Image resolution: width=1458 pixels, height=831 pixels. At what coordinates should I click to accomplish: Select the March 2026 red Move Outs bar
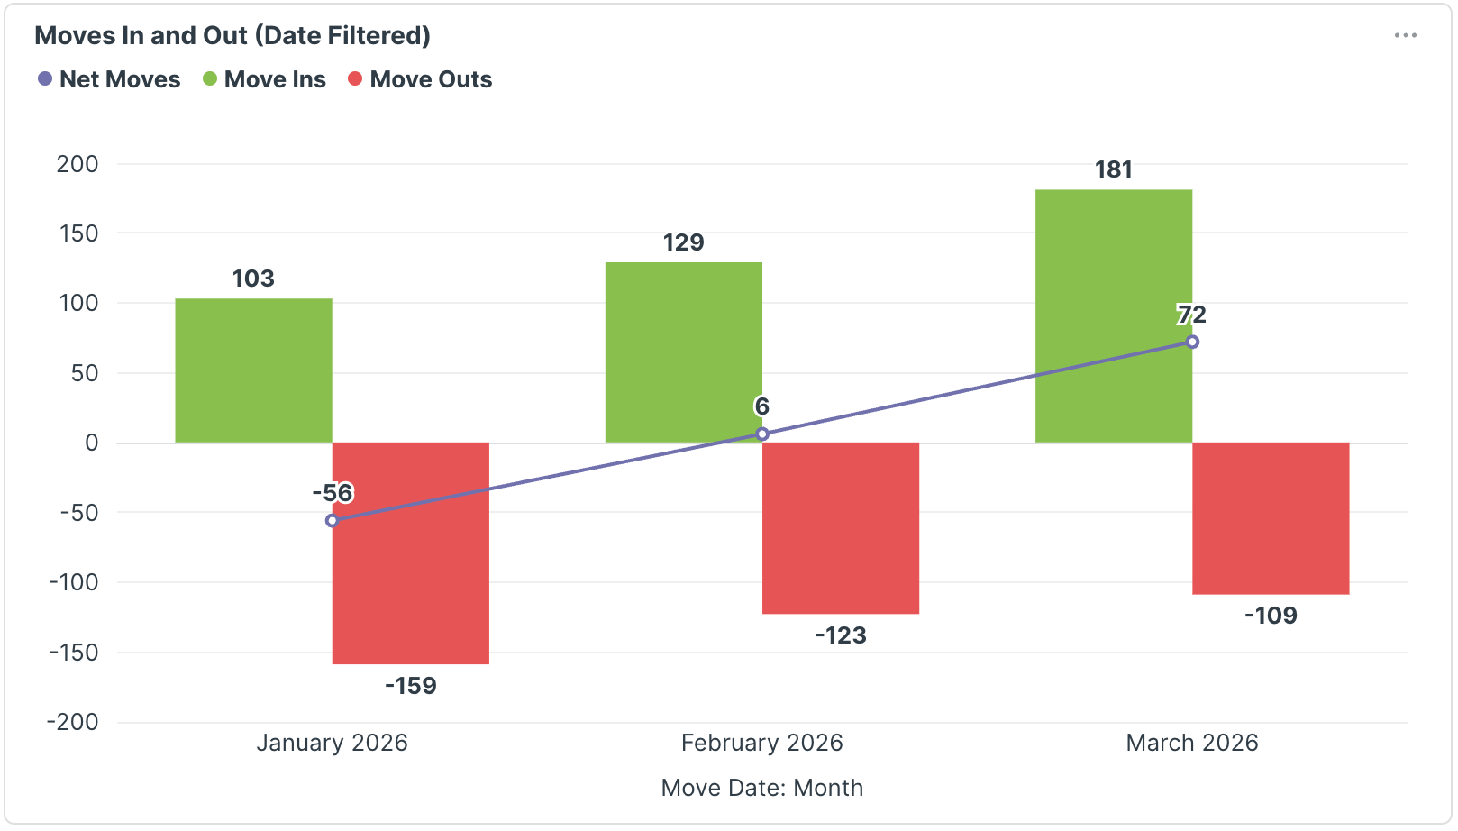pyautogui.click(x=1270, y=518)
